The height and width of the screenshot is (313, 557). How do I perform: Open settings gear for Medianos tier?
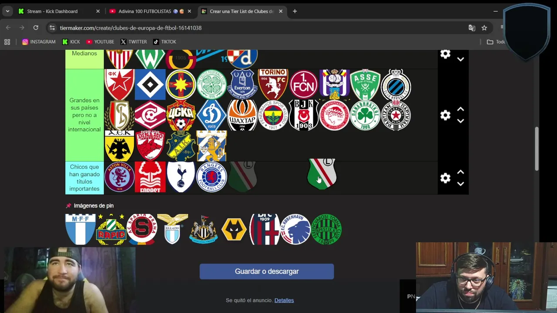click(x=445, y=54)
